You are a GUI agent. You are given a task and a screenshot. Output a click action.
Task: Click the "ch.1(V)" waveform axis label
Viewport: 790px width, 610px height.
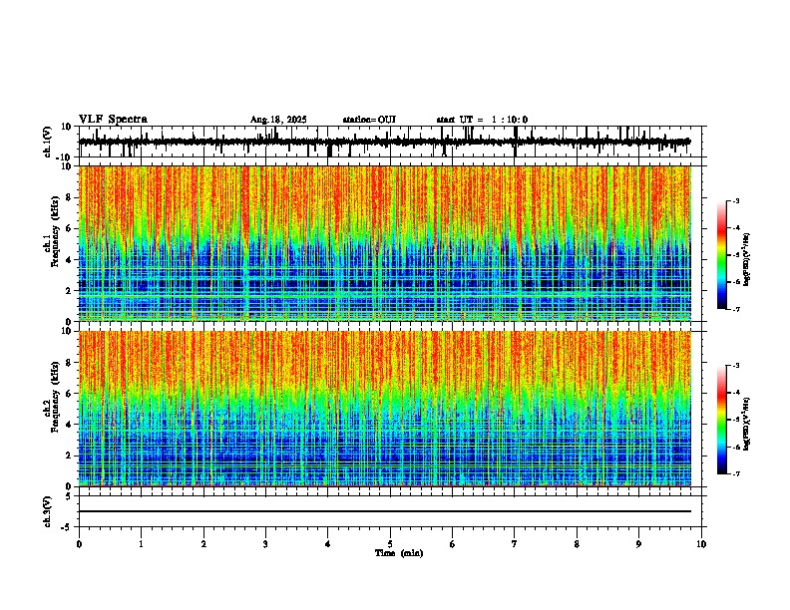point(48,142)
